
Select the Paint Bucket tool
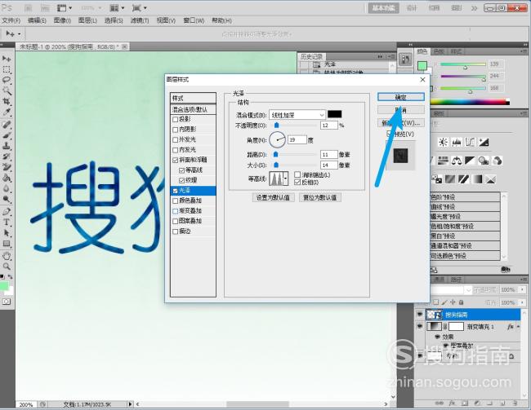[7, 178]
